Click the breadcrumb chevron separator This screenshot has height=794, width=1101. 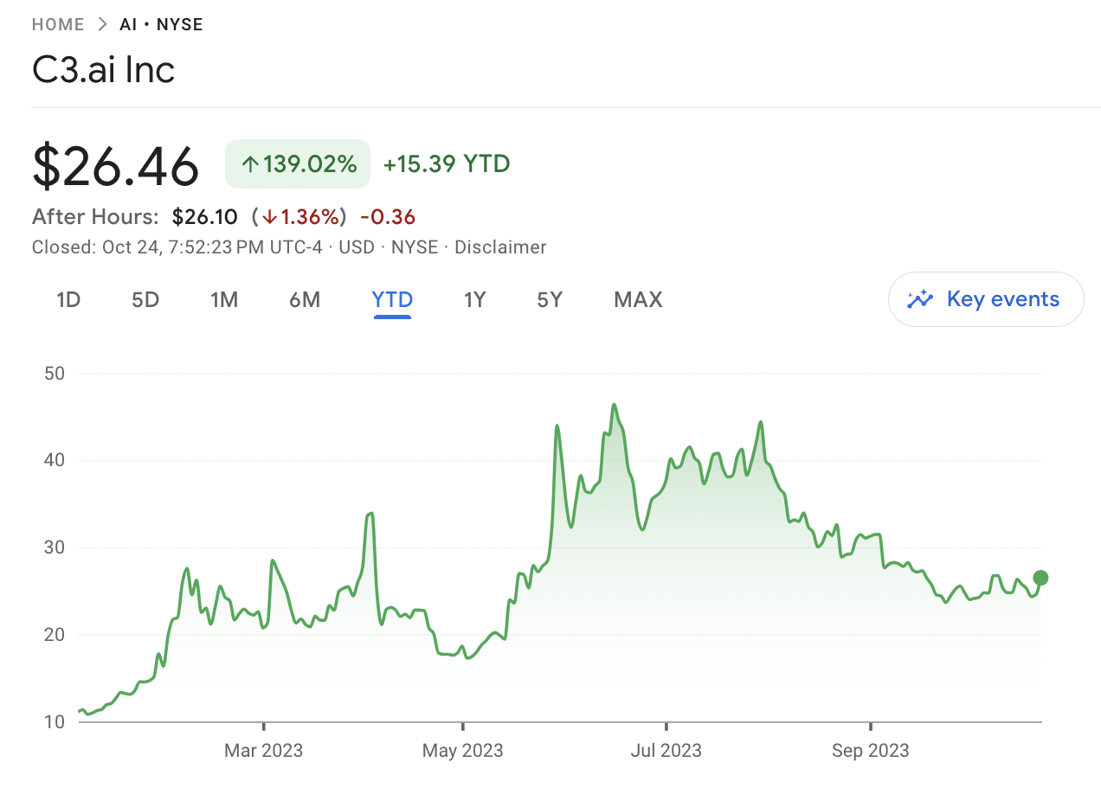click(102, 24)
